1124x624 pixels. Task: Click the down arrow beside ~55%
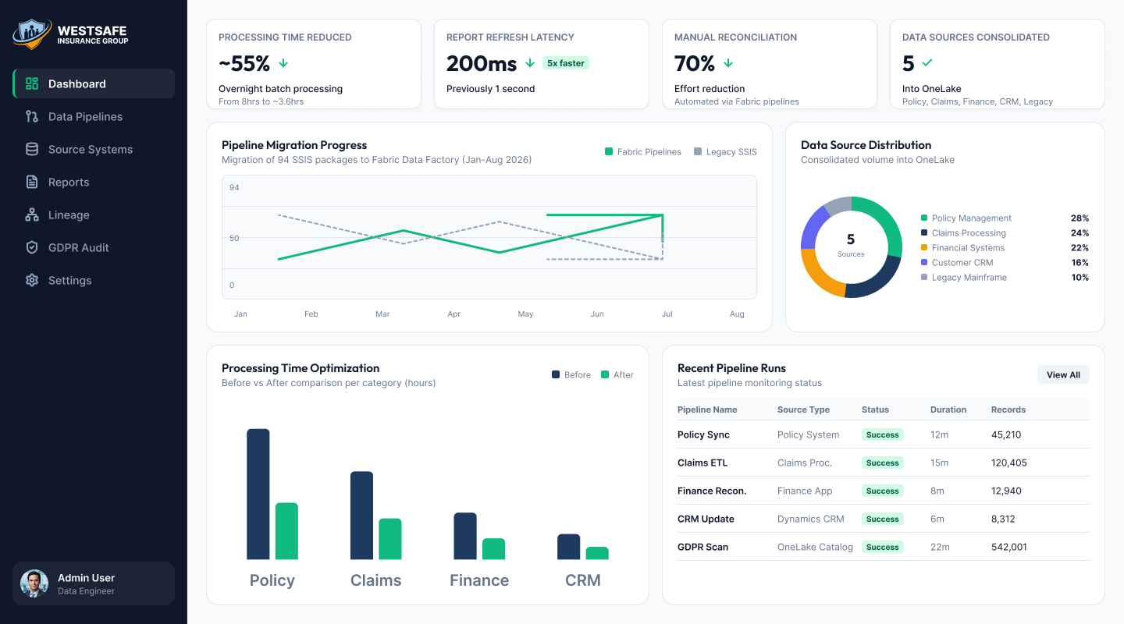tap(283, 63)
